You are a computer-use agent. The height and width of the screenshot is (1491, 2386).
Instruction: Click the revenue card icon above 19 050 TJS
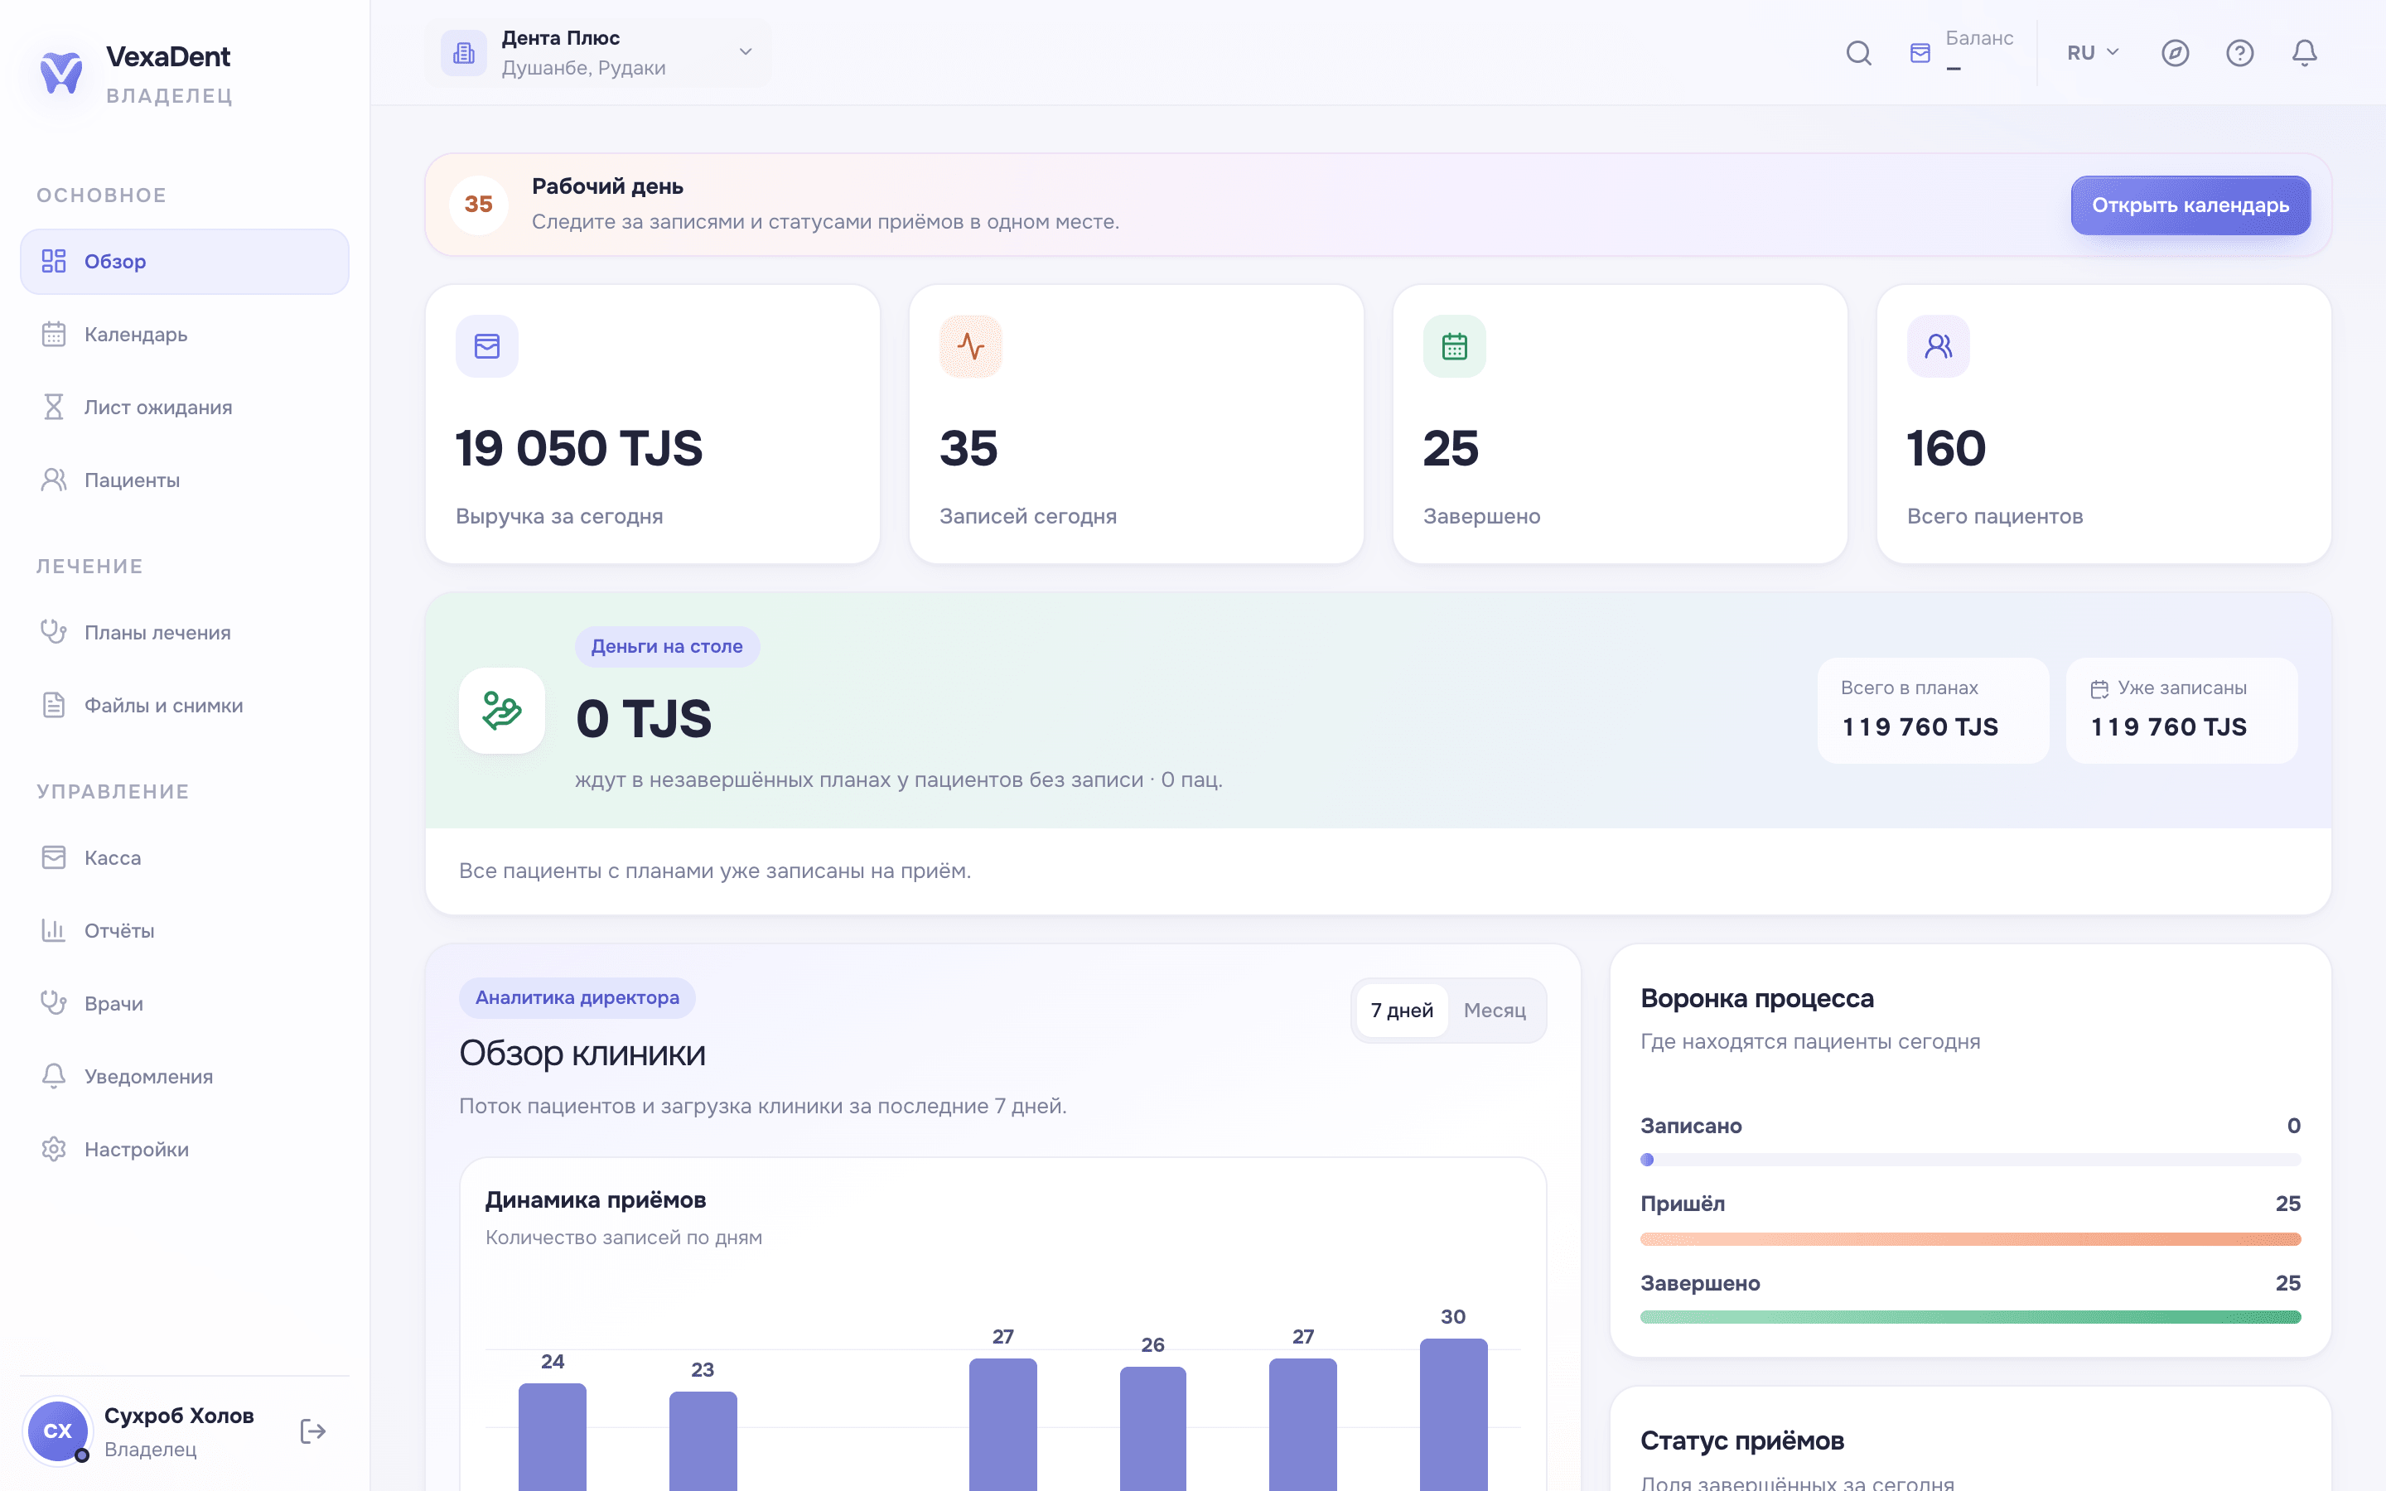487,346
